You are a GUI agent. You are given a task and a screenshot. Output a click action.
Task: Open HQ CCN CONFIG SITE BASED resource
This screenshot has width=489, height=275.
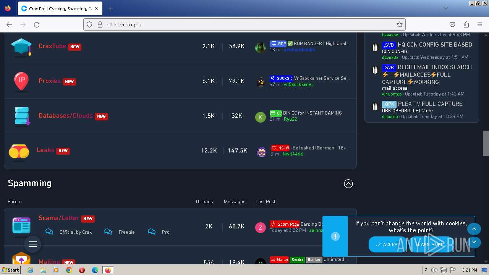pos(435,45)
